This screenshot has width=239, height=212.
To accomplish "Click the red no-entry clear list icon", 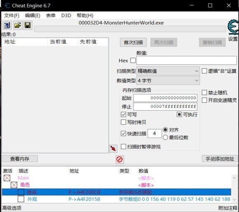I will pos(119,160).
